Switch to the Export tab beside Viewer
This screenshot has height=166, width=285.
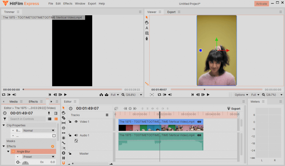[171, 12]
